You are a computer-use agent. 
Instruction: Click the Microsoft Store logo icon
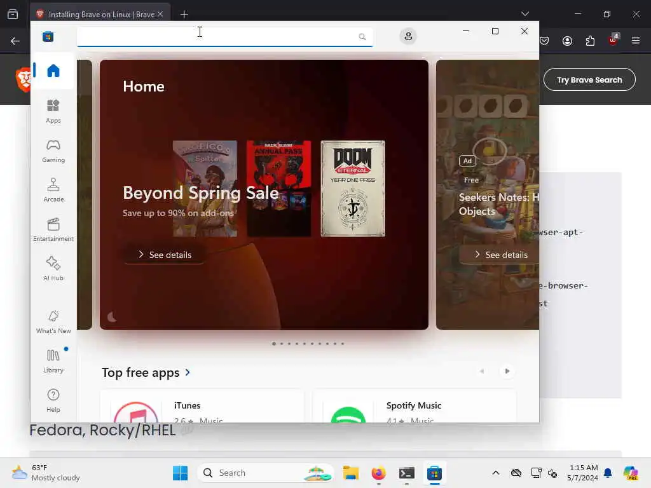pos(48,36)
